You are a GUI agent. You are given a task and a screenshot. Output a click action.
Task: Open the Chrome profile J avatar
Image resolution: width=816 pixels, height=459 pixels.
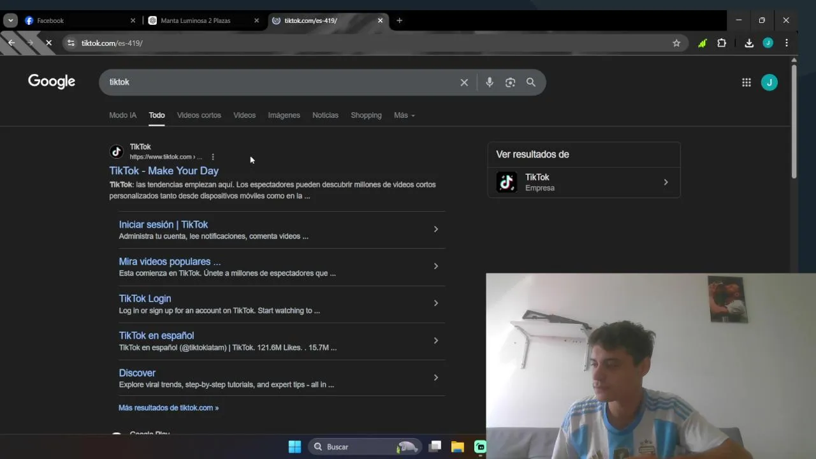tap(768, 43)
